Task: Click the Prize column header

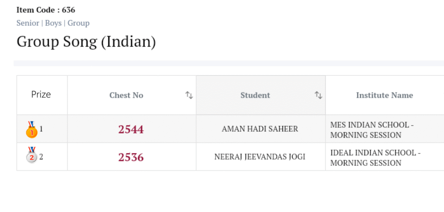Action: (41, 95)
